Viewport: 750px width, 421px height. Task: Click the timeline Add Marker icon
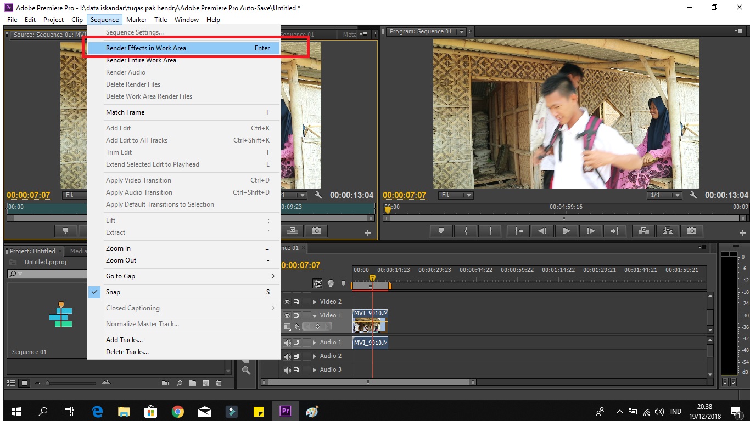[344, 283]
